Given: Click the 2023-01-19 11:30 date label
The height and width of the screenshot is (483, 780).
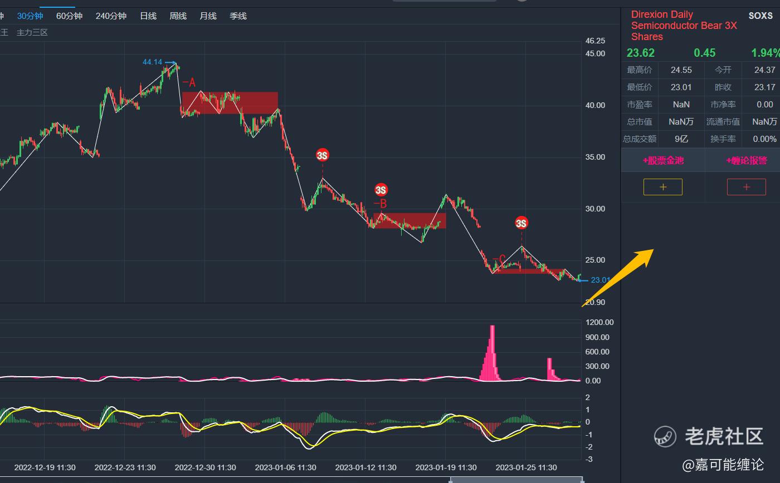Looking at the screenshot, I should coord(446,467).
